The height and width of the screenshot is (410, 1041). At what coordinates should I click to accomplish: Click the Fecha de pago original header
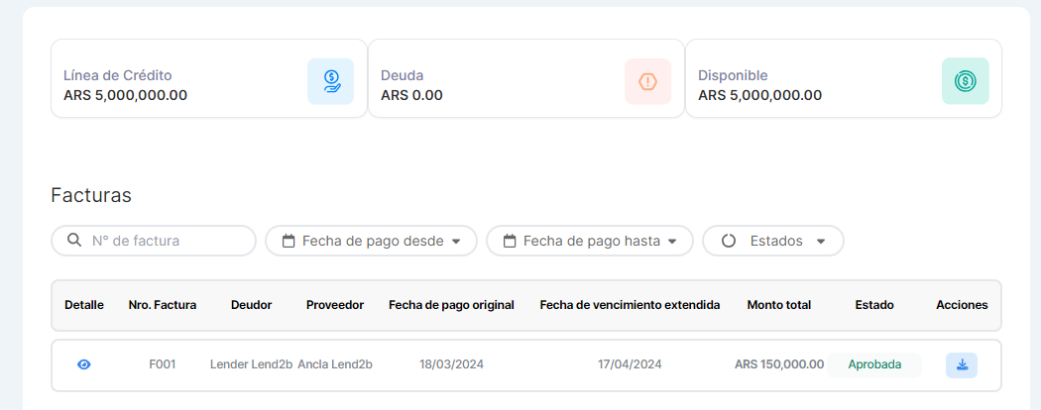click(x=451, y=305)
